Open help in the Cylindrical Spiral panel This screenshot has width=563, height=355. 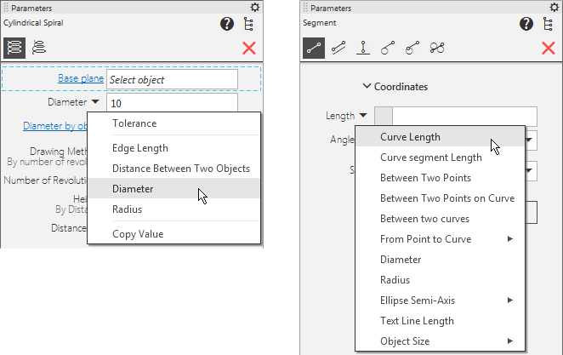(227, 24)
